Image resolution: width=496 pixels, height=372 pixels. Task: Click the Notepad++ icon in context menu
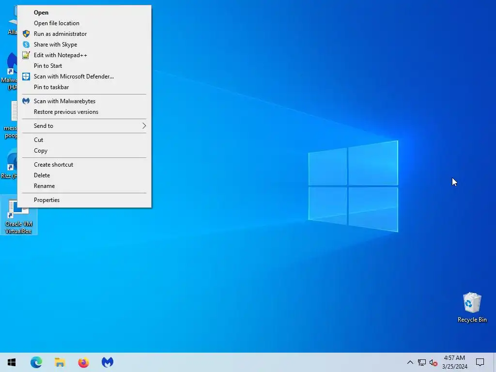coord(26,55)
